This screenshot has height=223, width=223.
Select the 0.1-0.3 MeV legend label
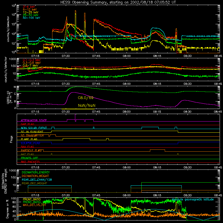click(32, 60)
